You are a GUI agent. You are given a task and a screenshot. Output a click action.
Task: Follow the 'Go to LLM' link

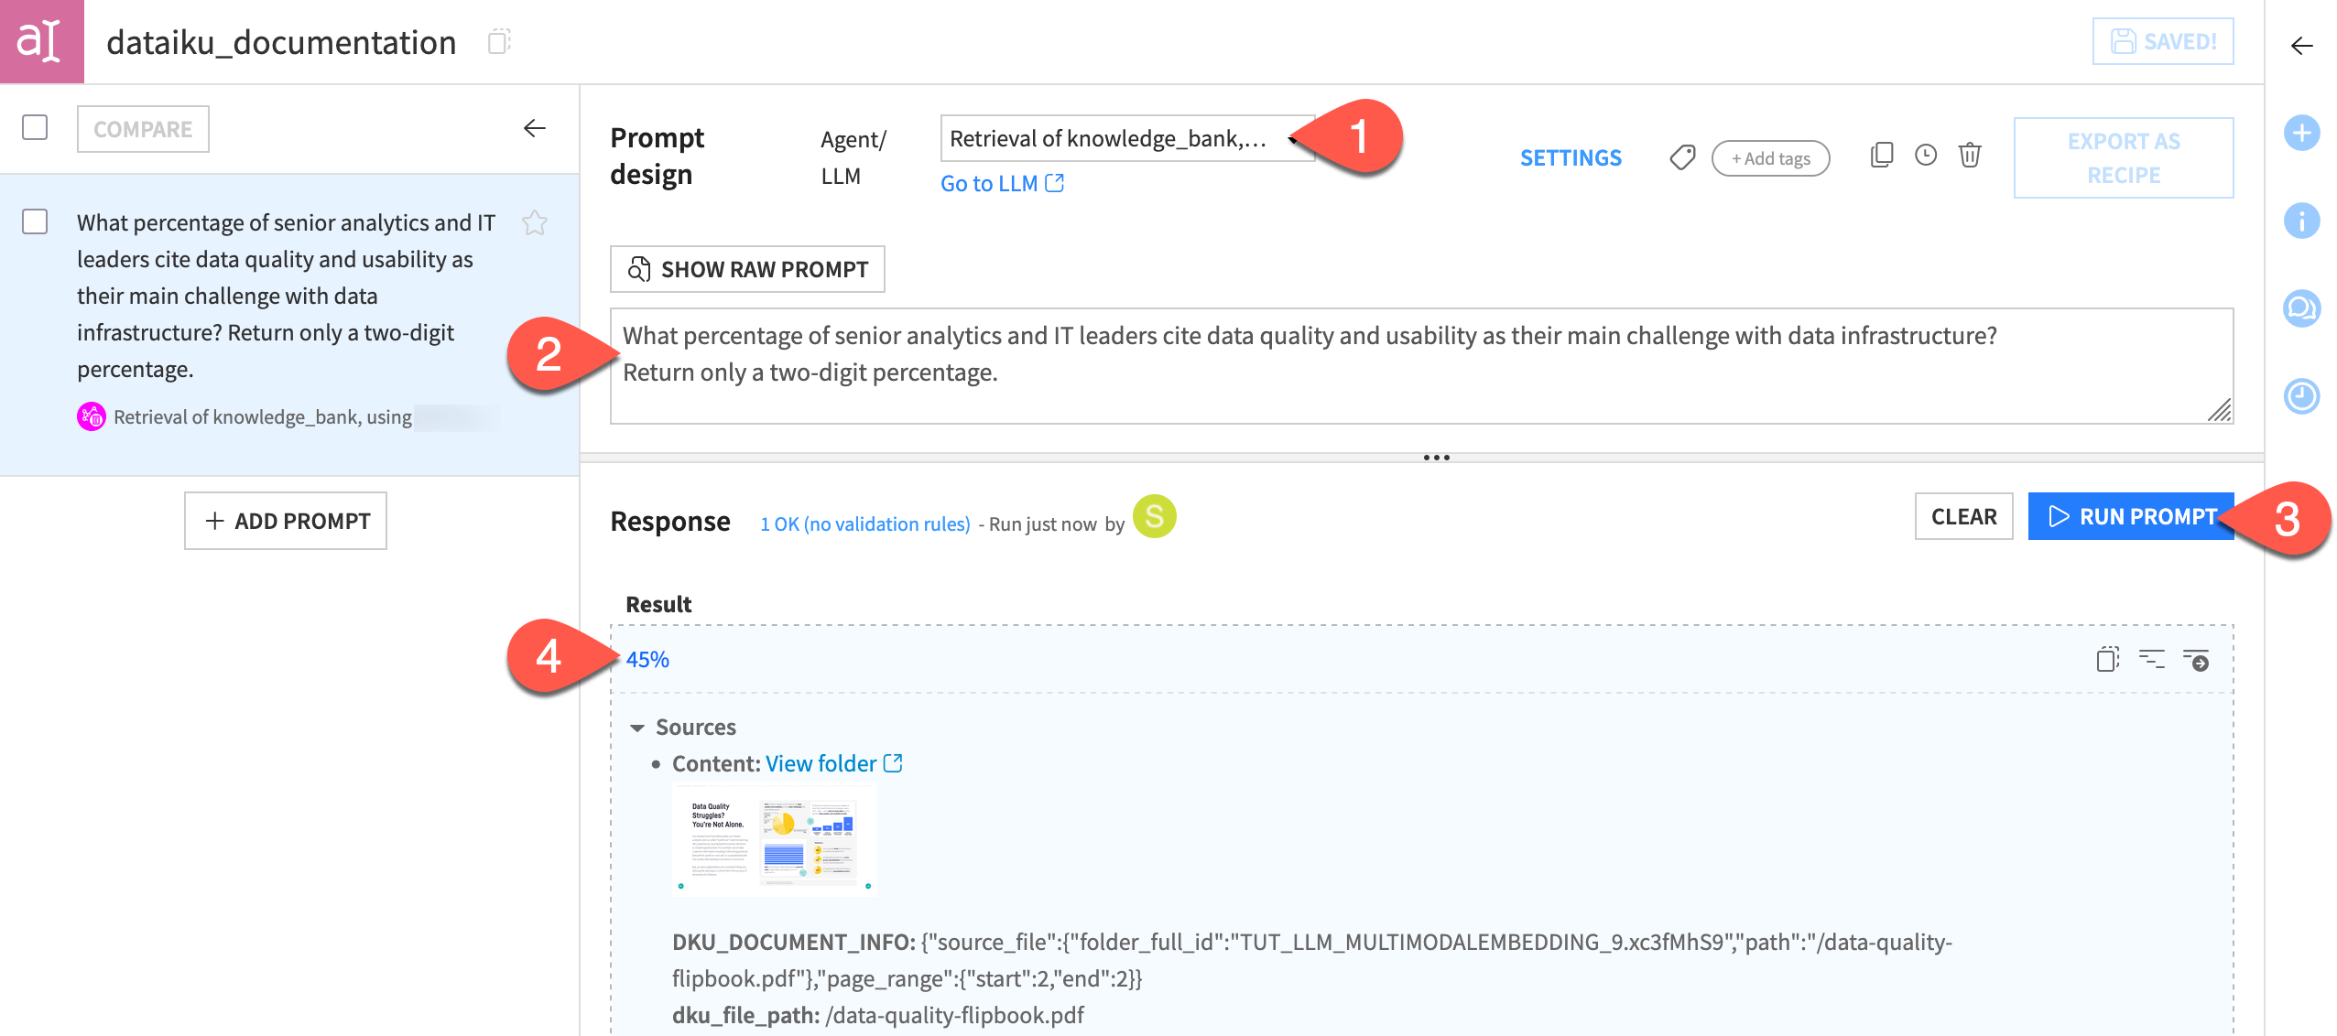tap(1002, 183)
